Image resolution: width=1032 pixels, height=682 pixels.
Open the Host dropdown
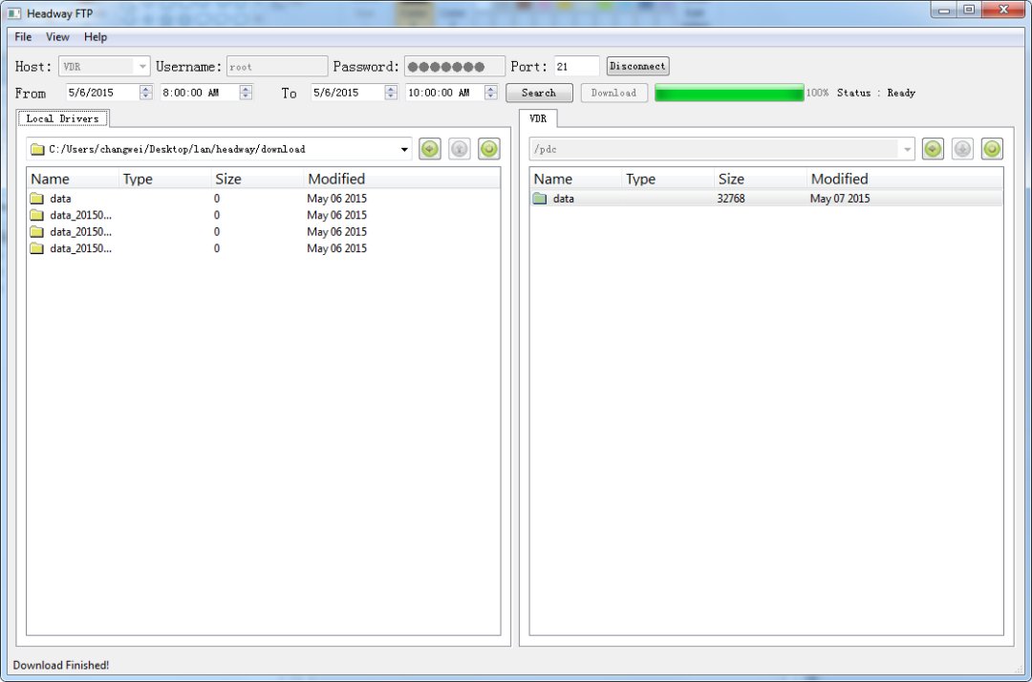tap(143, 67)
